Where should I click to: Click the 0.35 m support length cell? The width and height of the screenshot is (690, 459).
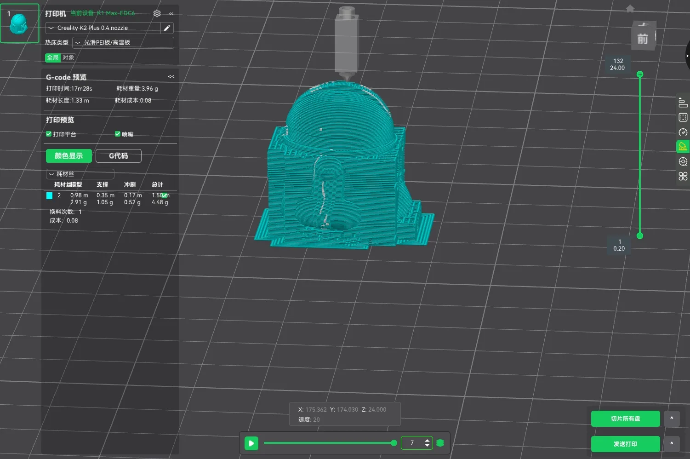[105, 195]
